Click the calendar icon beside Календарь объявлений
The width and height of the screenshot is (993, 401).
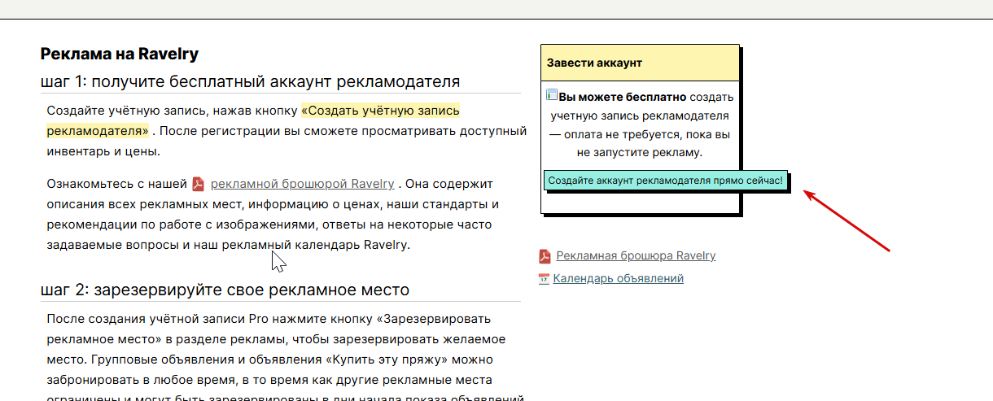545,279
